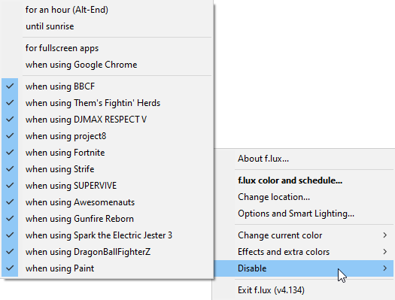The width and height of the screenshot is (395, 300).
Task: Choose 'until sunrise' option
Action: coord(107,26)
